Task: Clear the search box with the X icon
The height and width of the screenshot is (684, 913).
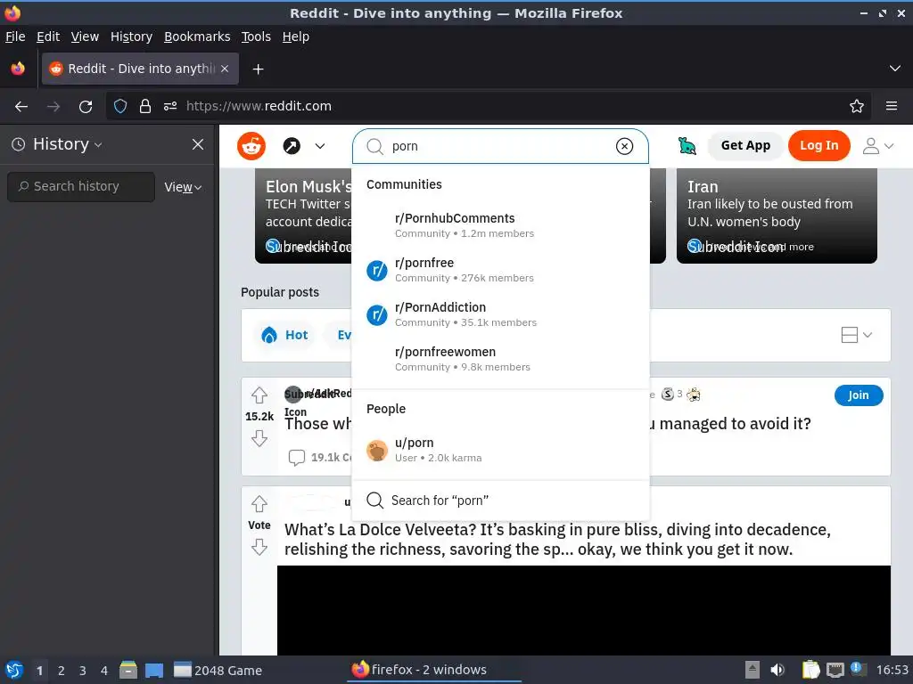Action: pos(624,146)
